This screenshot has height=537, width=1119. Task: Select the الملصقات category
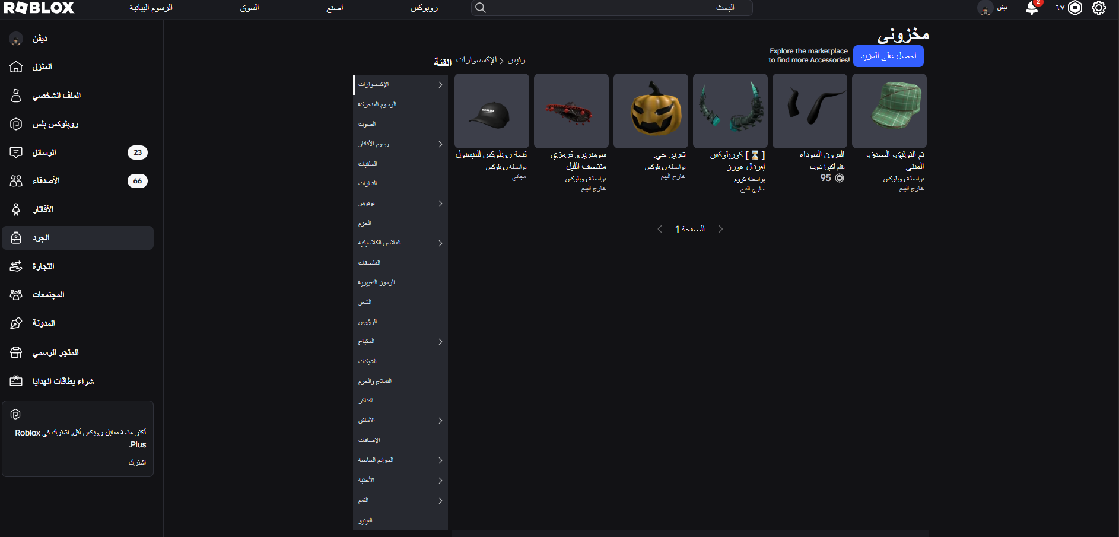[x=400, y=263]
